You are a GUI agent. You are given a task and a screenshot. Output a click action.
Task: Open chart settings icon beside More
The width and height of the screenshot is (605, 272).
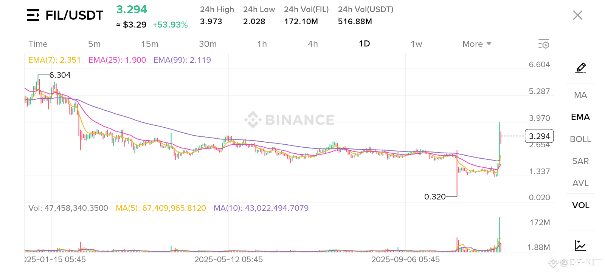pyautogui.click(x=544, y=44)
